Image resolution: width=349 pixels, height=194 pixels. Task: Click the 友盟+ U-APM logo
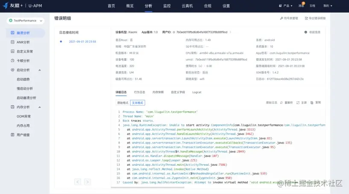pyautogui.click(x=22, y=6)
